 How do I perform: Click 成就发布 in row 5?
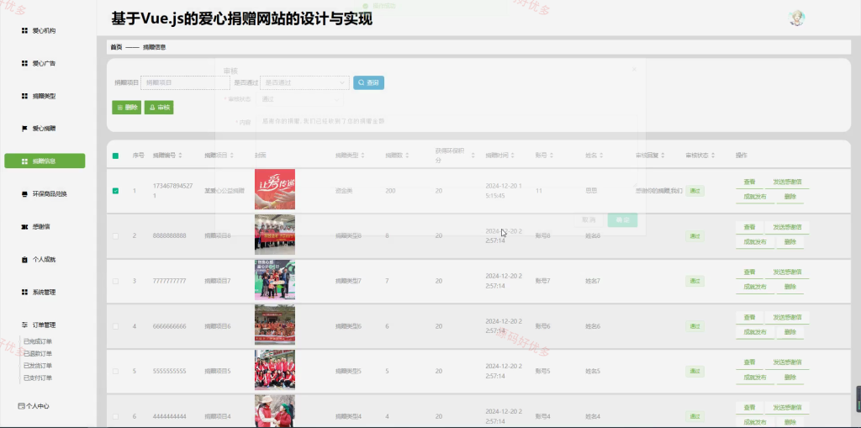tap(755, 378)
